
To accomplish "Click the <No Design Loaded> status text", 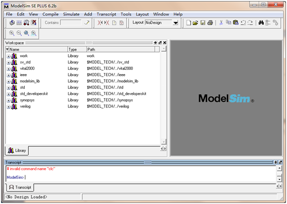I will point(26,197).
